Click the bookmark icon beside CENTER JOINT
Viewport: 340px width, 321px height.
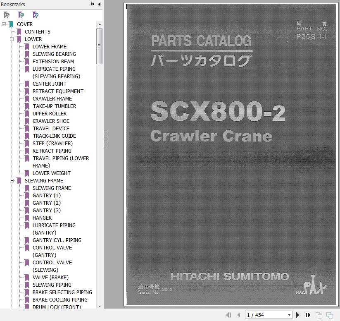click(27, 84)
